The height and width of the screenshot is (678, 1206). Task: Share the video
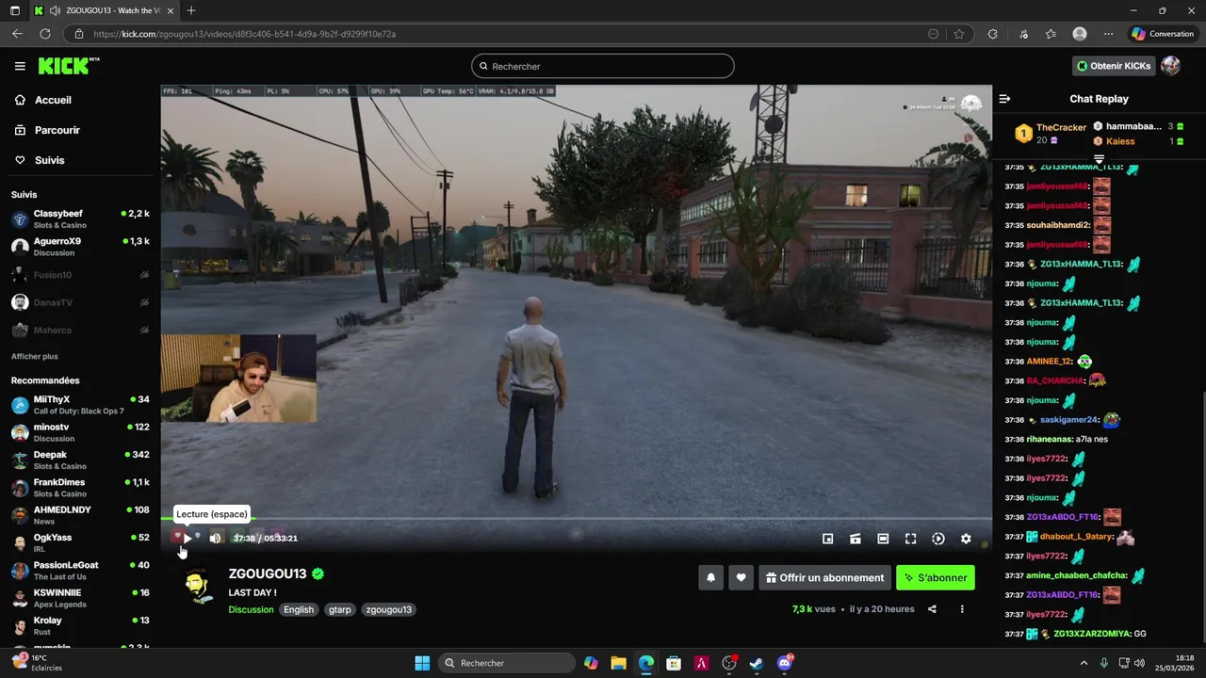932,609
